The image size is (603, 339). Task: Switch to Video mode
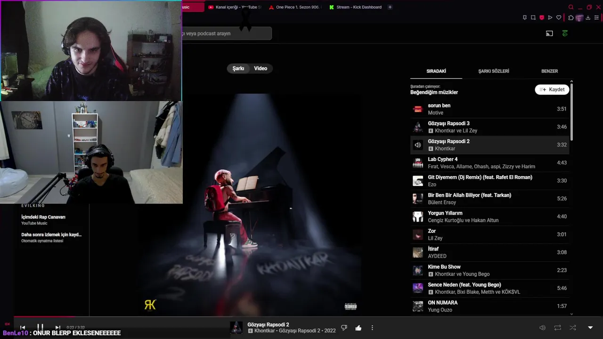pyautogui.click(x=261, y=68)
